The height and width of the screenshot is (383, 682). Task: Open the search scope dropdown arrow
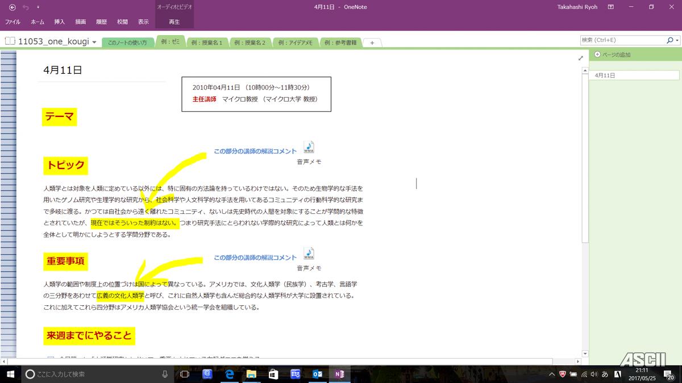click(677, 40)
